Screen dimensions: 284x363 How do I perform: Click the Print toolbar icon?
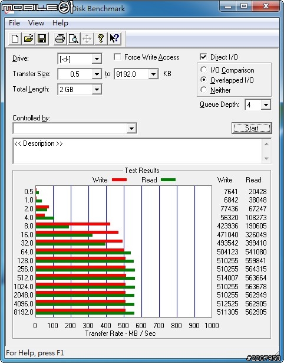[60, 39]
